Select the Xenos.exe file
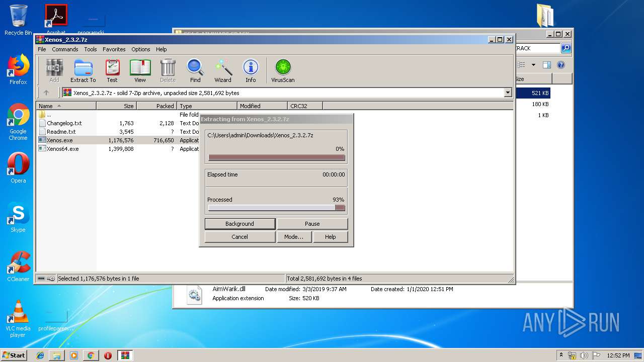The width and height of the screenshot is (644, 362). pos(59,140)
